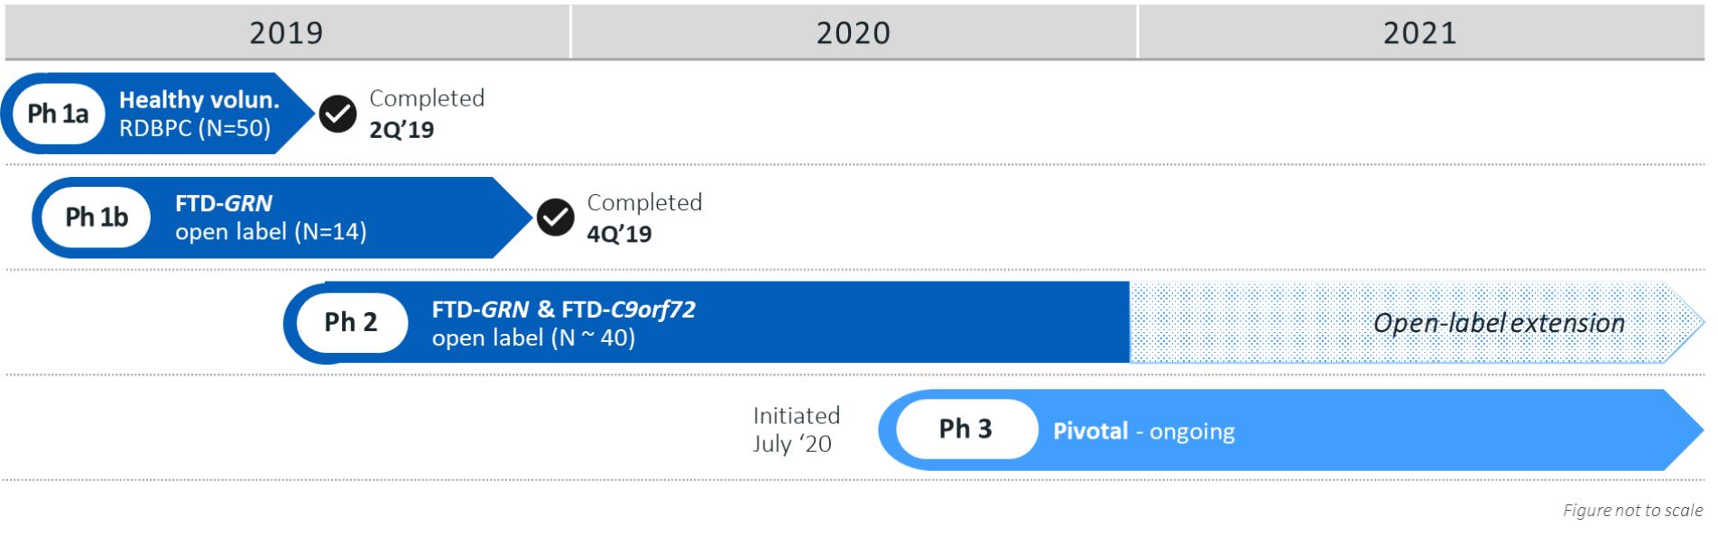Select the Ph 1b pill badge
Screen dimensions: 1718x536
point(97,217)
